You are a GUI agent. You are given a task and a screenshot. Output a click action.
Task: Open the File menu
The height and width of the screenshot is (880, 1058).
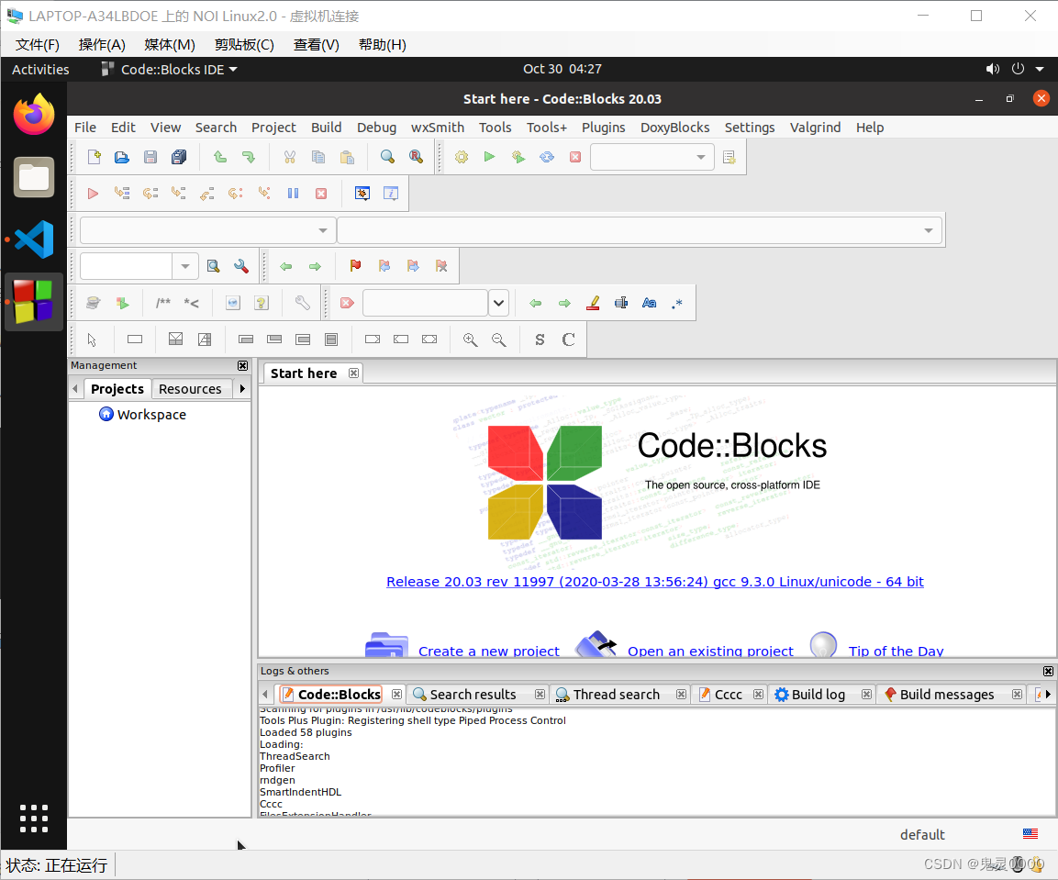(85, 128)
